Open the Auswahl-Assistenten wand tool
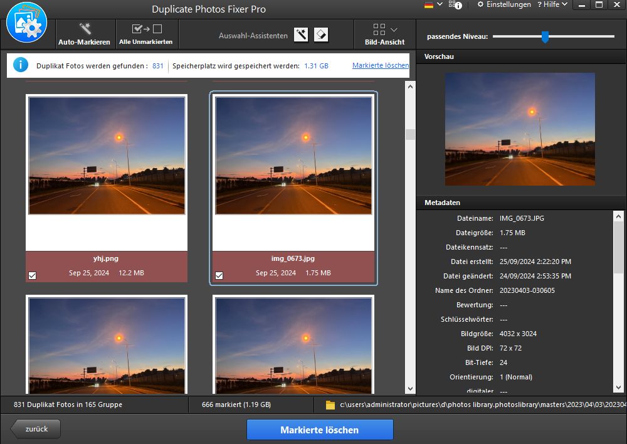The height and width of the screenshot is (444, 627). [301, 34]
